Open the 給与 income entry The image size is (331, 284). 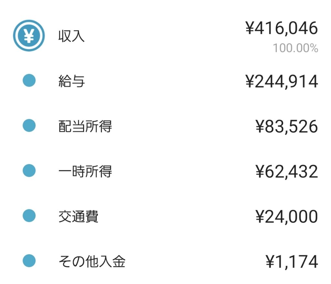(165, 81)
